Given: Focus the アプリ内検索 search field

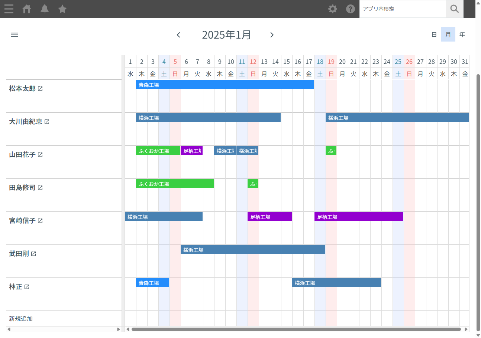Looking at the screenshot, I should (x=402, y=9).
